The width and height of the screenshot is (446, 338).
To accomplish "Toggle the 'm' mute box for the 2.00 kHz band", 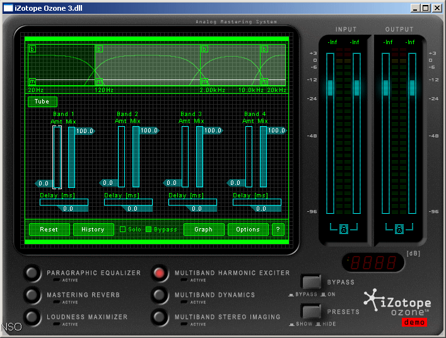I will point(204,82).
